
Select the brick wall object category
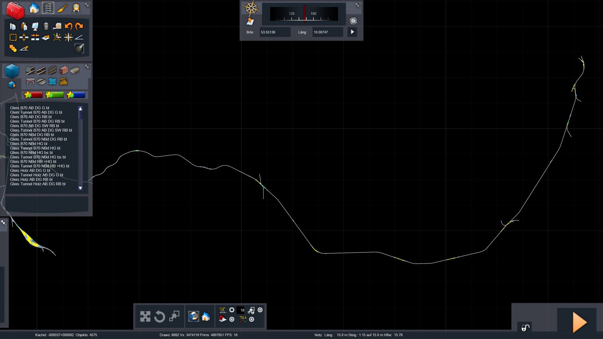coord(63,70)
